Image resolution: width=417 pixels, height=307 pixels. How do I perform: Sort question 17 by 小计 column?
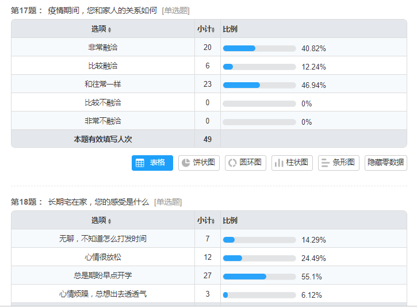point(206,29)
